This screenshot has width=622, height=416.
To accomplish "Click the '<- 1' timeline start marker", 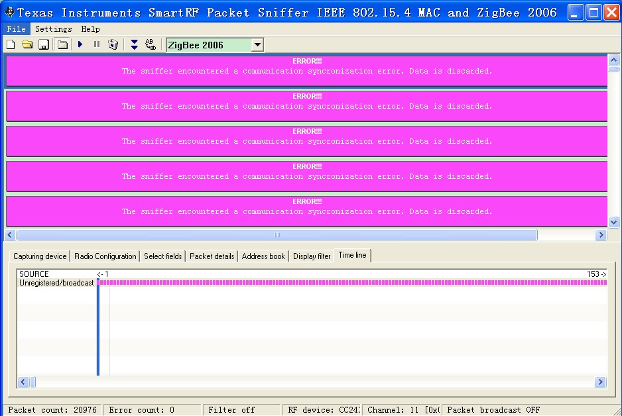I will [x=103, y=274].
